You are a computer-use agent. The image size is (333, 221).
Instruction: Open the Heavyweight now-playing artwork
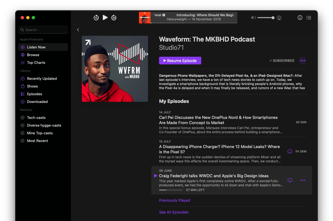pos(145,18)
